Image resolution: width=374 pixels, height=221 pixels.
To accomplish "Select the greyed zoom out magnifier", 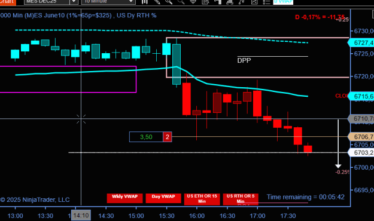I will 181,2.
